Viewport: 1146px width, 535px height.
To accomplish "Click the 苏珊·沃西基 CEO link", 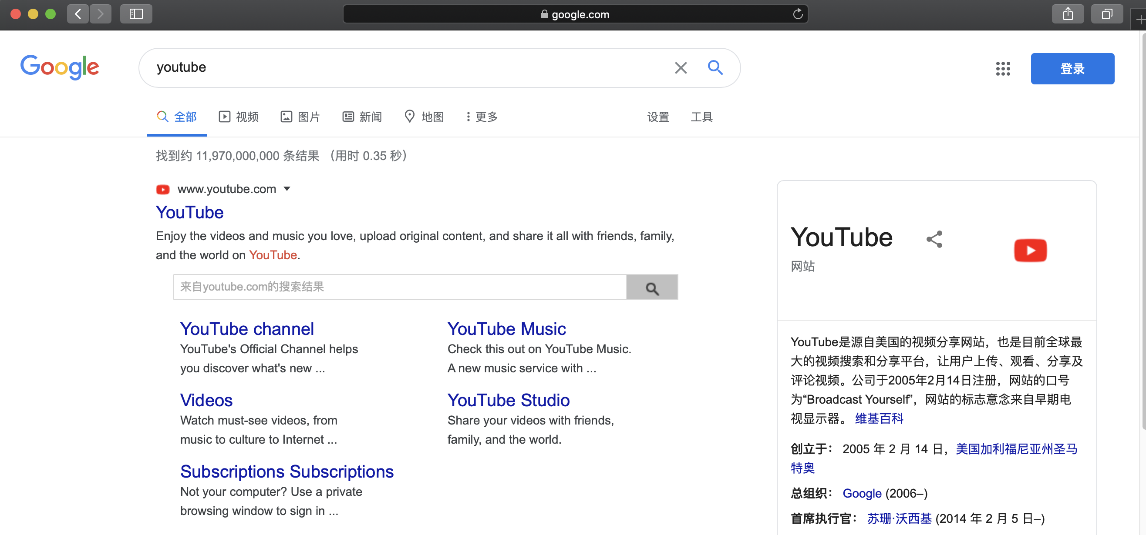I will coord(899,518).
